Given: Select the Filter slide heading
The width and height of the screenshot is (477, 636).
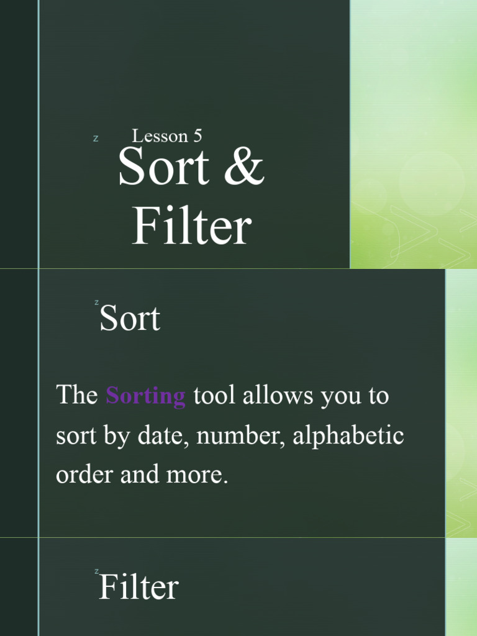Looking at the screenshot, I should 139,586.
